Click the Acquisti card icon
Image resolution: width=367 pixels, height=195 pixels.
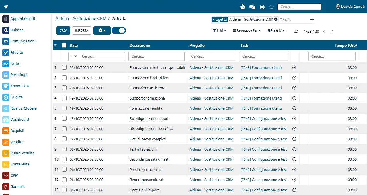(6, 131)
